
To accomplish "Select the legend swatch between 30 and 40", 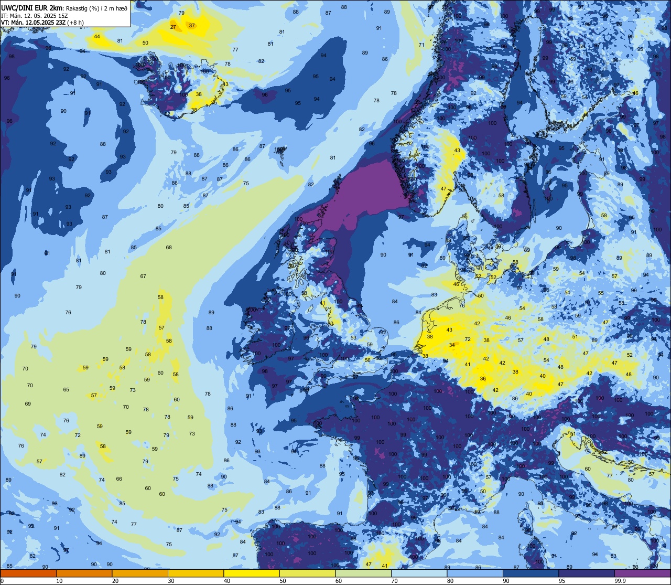I will coord(196,573).
